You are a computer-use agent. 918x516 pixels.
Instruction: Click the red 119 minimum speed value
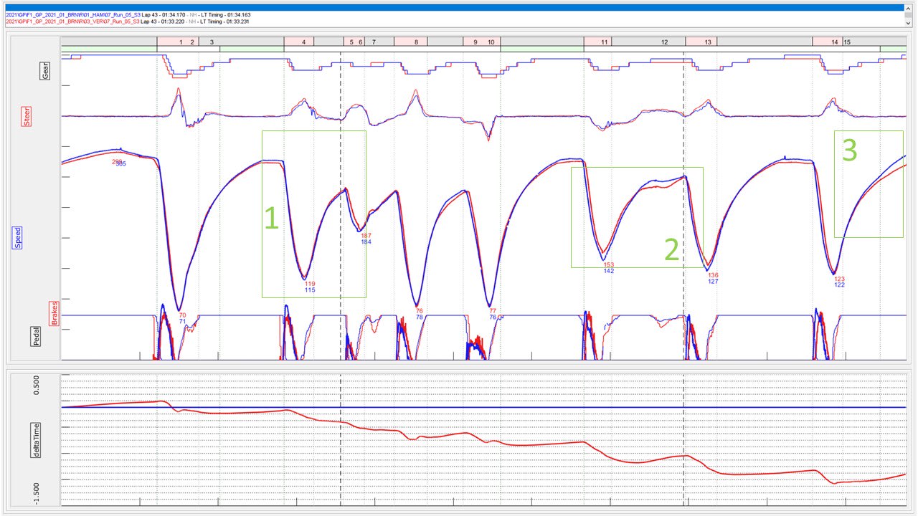coord(310,285)
